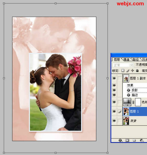Hide the 背景 layer
The width and height of the screenshot is (147, 155).
[114, 121]
